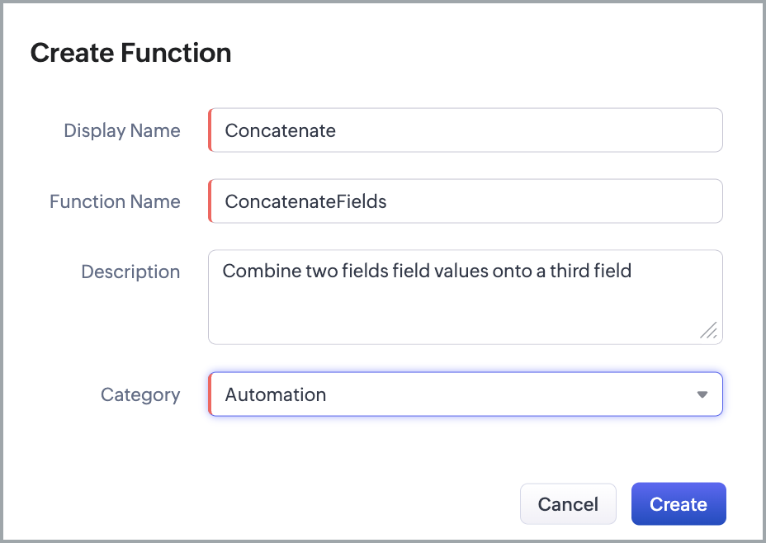Cancel the Create Function dialog
Screen dimensions: 766x543
coord(568,504)
